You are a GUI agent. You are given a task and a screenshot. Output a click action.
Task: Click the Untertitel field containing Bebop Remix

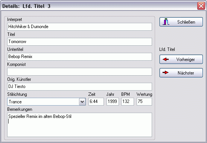(80, 57)
